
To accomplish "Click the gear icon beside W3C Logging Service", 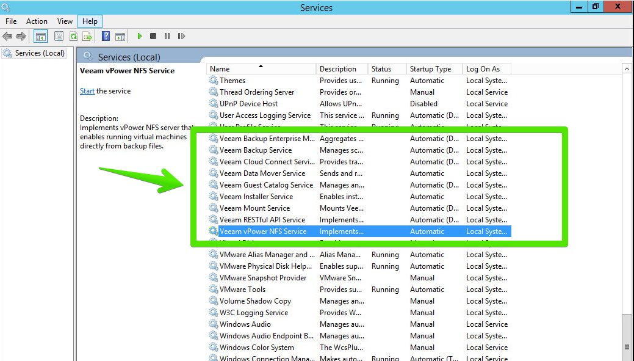I will coord(213,312).
